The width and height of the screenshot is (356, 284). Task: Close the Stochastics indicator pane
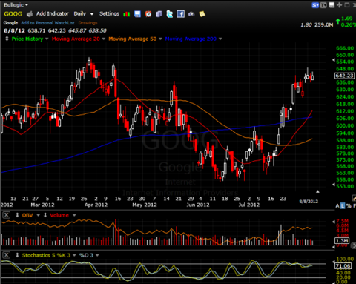(7, 255)
